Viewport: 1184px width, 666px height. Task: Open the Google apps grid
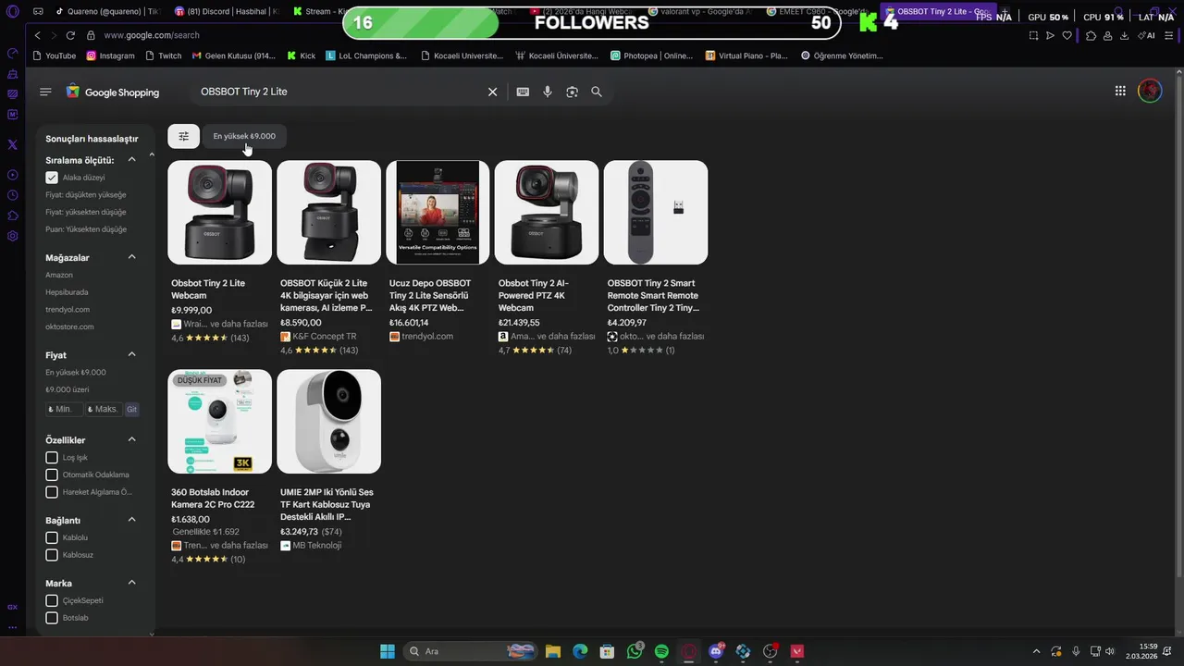click(x=1120, y=91)
